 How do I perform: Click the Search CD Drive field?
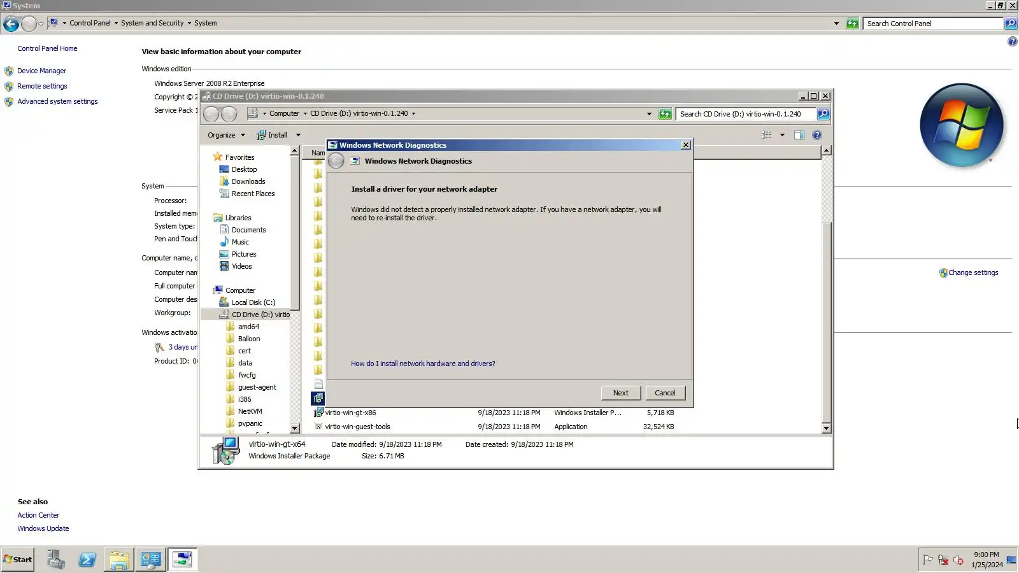pyautogui.click(x=746, y=114)
